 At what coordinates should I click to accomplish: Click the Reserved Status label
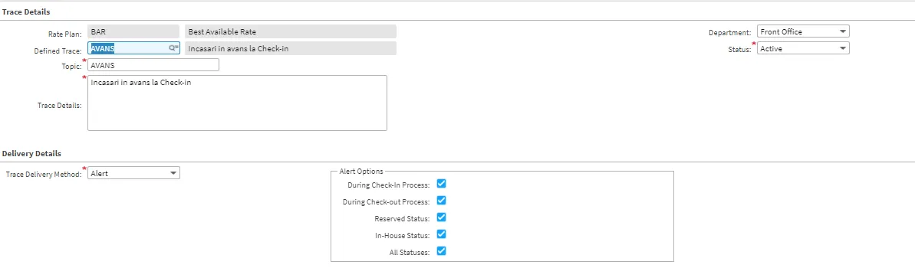(402, 219)
